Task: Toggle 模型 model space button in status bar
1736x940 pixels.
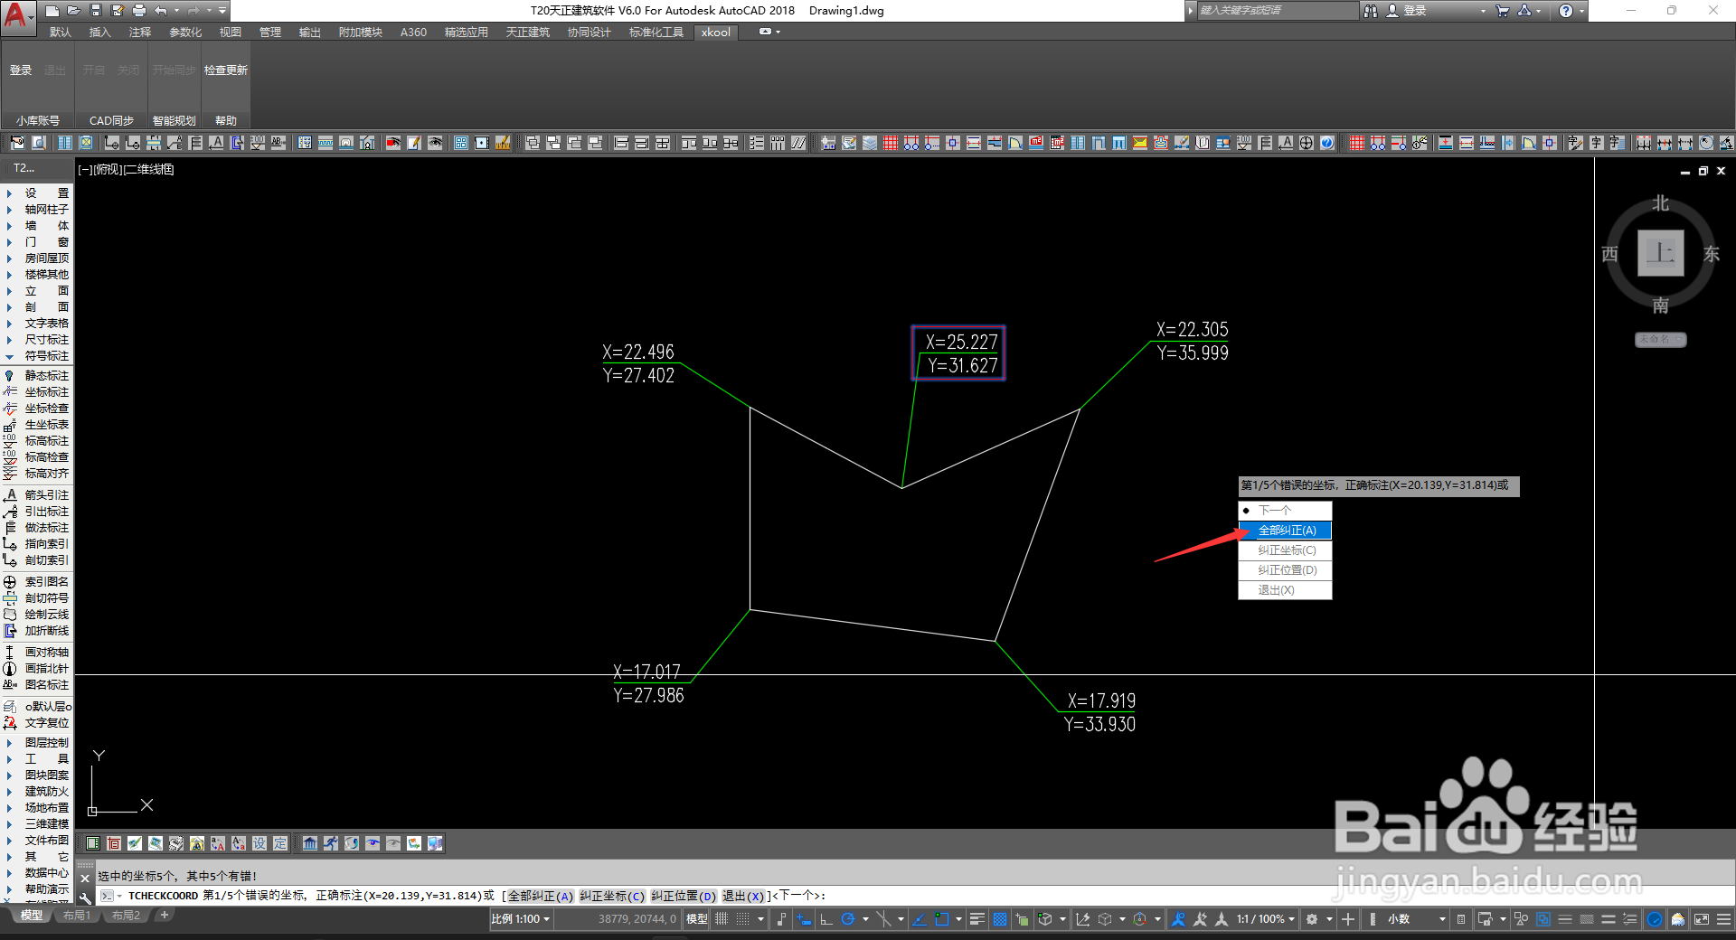Action: (697, 919)
